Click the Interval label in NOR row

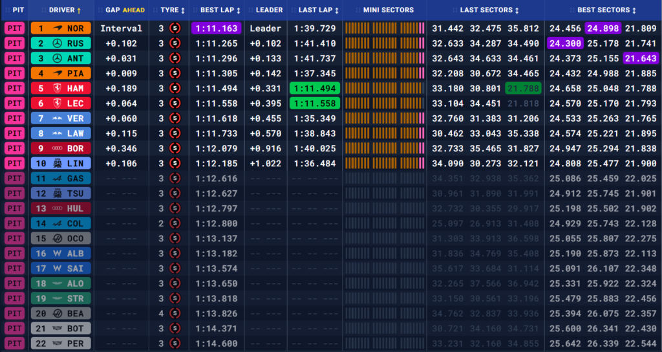coord(121,28)
